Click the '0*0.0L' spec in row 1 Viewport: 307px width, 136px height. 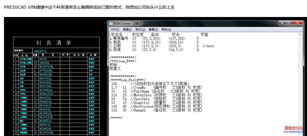click(43, 59)
